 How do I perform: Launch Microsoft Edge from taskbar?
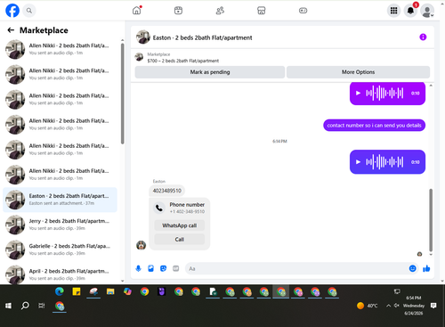click(x=60, y=291)
